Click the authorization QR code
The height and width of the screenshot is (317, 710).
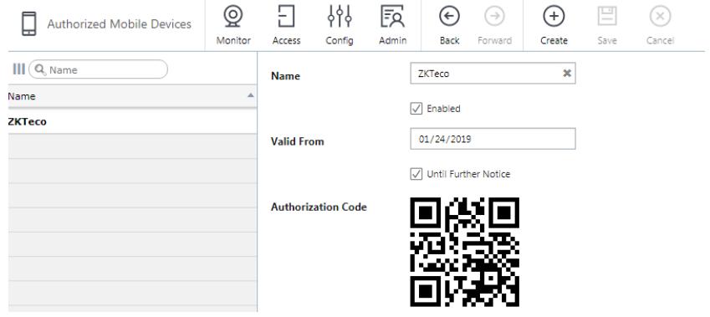click(465, 253)
